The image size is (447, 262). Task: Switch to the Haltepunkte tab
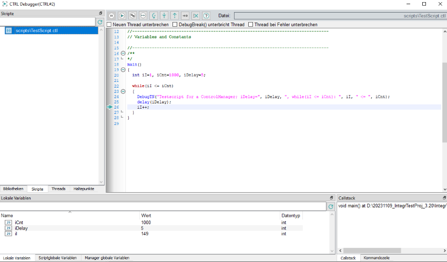84,188
